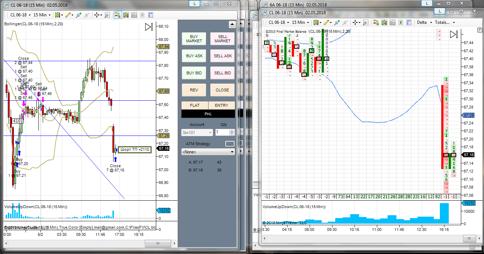Open the Strategies icon in left chart
This screenshot has height=254, width=484.
coord(134,15)
